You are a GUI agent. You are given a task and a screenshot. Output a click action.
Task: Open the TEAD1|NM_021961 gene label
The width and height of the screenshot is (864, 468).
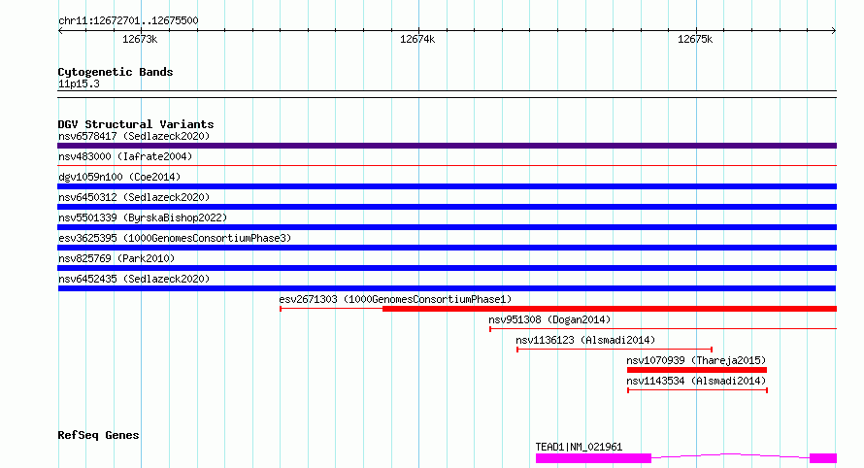tap(579, 447)
